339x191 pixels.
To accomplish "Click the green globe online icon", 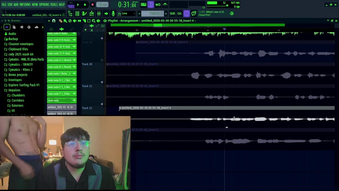I will (x=232, y=14).
